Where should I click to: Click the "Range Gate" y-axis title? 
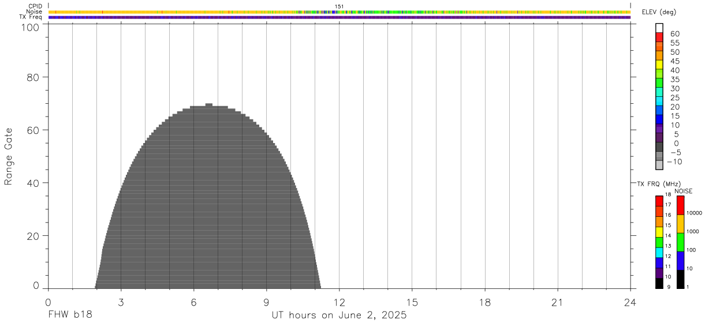pyautogui.click(x=9, y=156)
